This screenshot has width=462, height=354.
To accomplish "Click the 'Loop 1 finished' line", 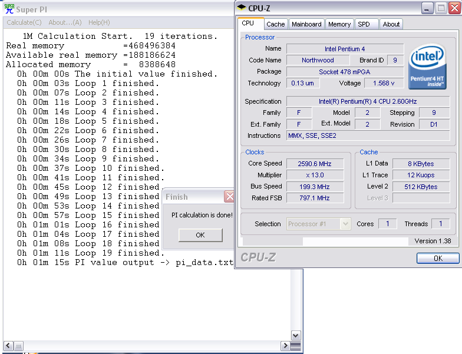I will 88,84.
